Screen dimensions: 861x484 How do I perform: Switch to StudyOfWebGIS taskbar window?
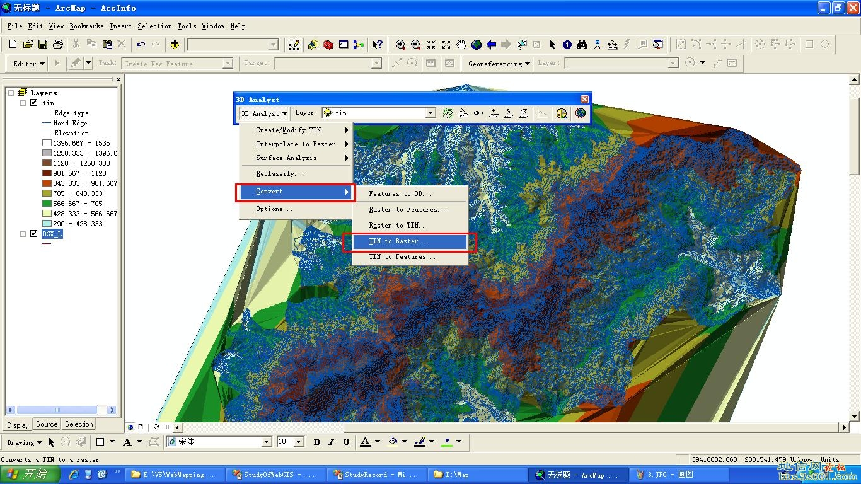pyautogui.click(x=275, y=475)
